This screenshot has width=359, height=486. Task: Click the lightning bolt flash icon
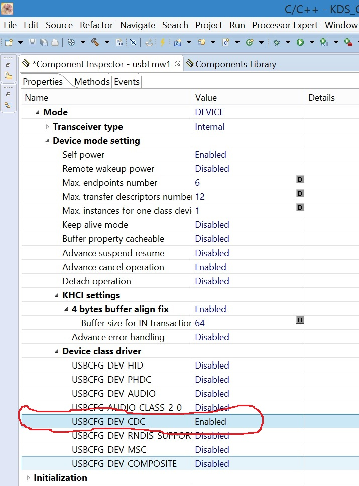coord(162,42)
